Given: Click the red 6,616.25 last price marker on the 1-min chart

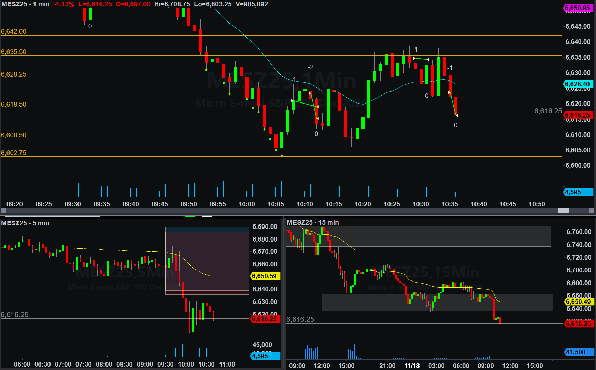Looking at the screenshot, I should (x=577, y=115).
